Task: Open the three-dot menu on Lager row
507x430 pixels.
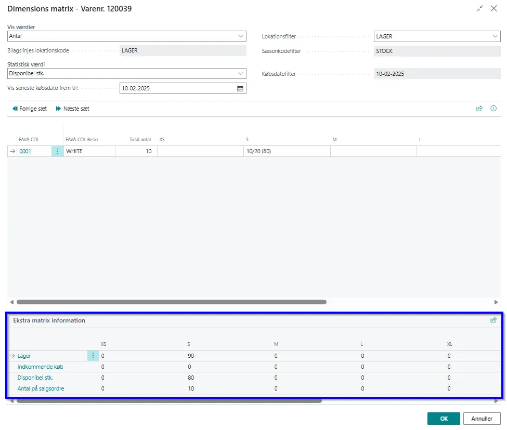Action: point(93,356)
